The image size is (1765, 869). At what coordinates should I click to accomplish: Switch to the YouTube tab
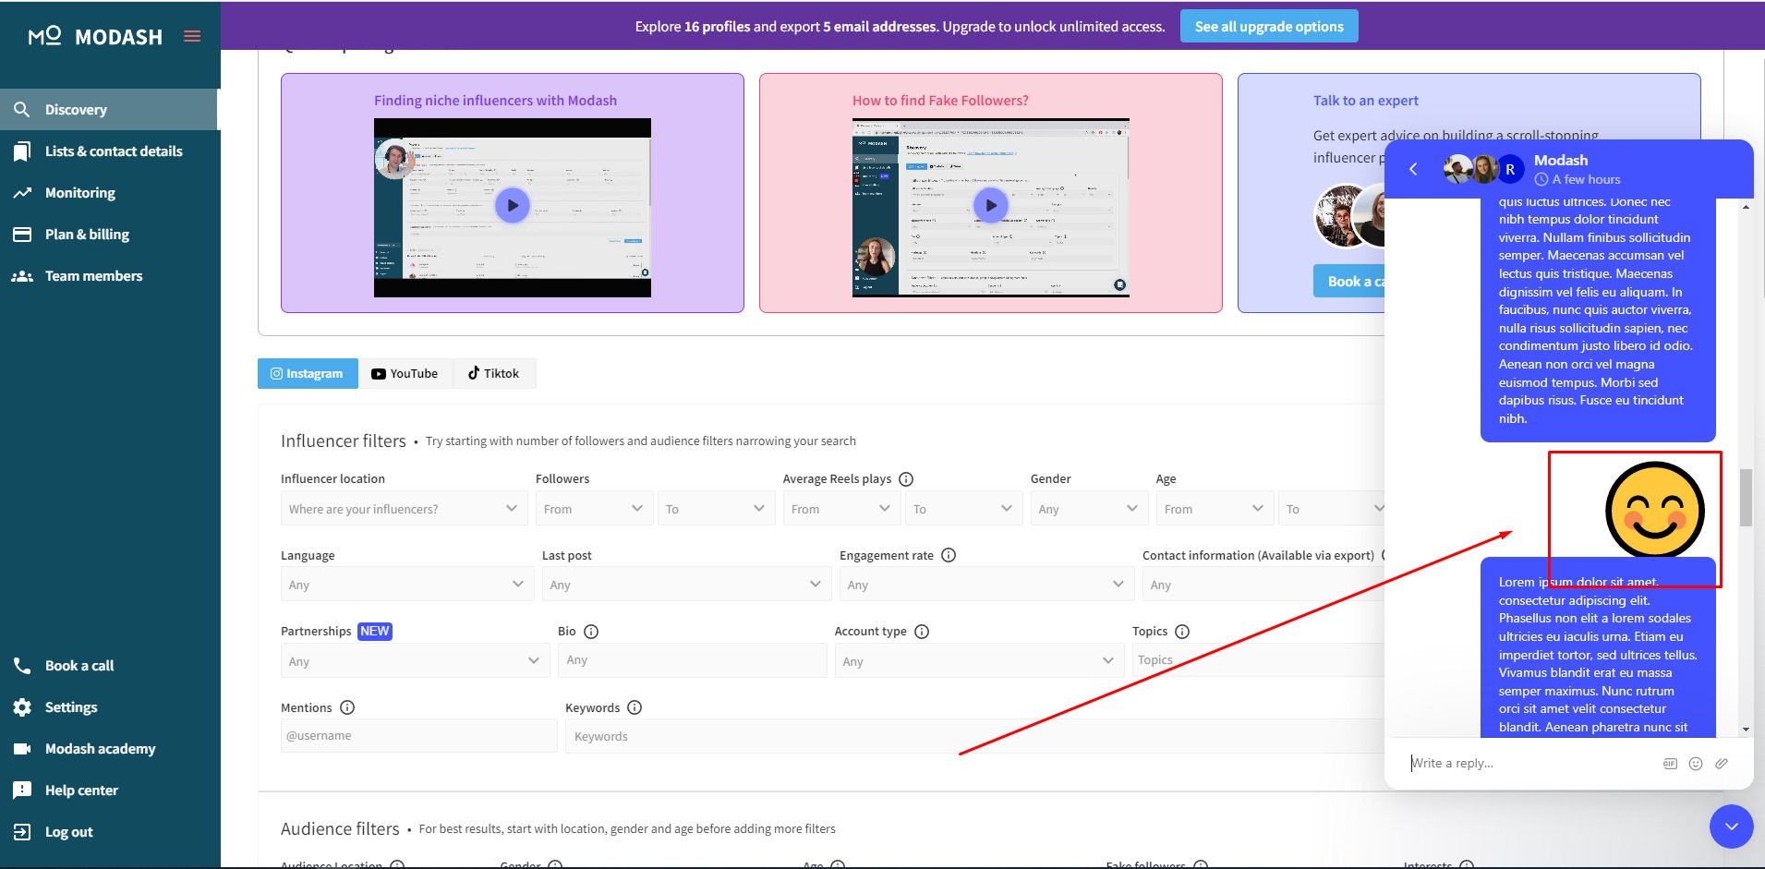[x=405, y=373]
